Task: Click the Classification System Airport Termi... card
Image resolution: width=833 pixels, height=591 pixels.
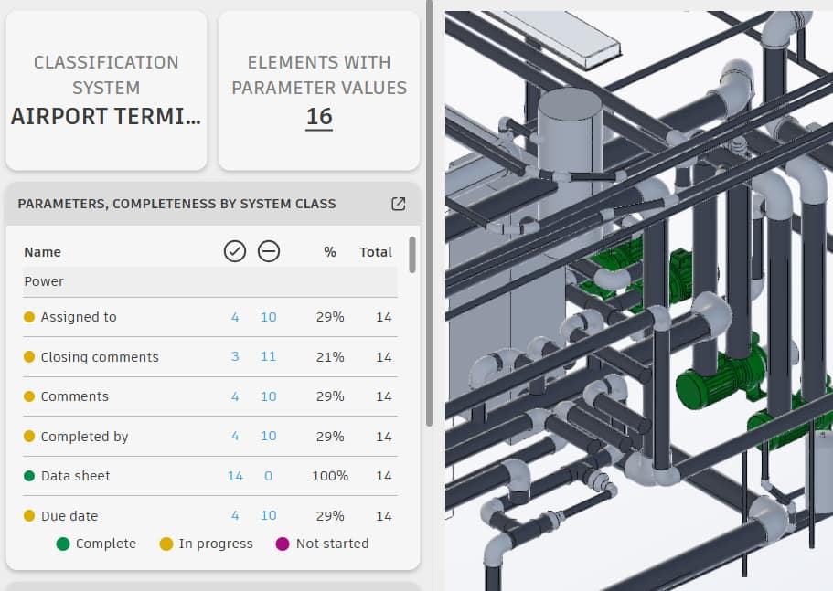Action: click(106, 90)
